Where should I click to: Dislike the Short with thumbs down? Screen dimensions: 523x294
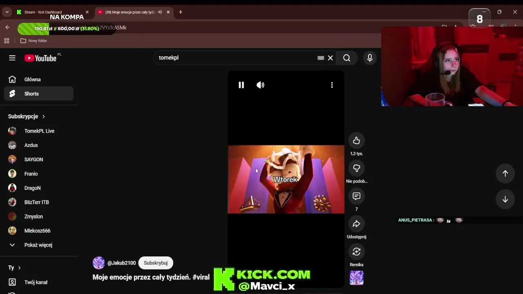pyautogui.click(x=356, y=168)
